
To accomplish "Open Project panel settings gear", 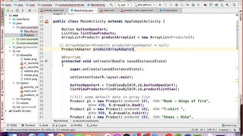I will pyautogui.click(x=30, y=11).
